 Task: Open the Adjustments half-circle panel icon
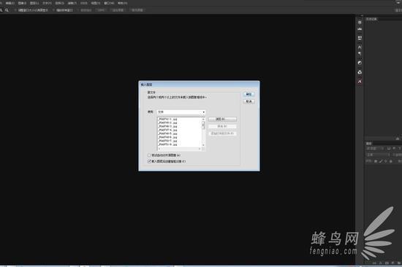[x=360, y=63]
